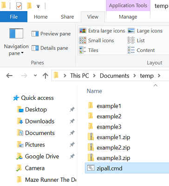Expand the chevron after temp in address bar
Image resolution: width=169 pixels, height=186 pixels.
[159, 76]
